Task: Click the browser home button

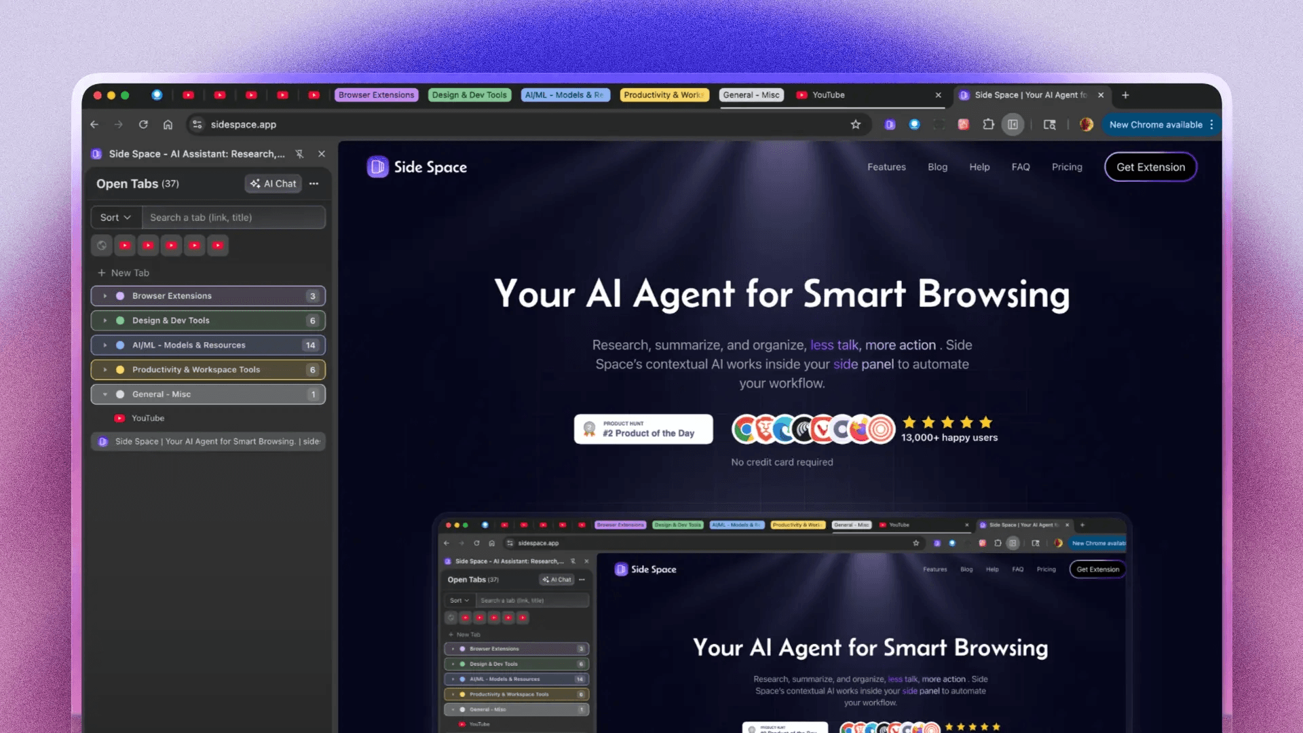Action: tap(168, 124)
